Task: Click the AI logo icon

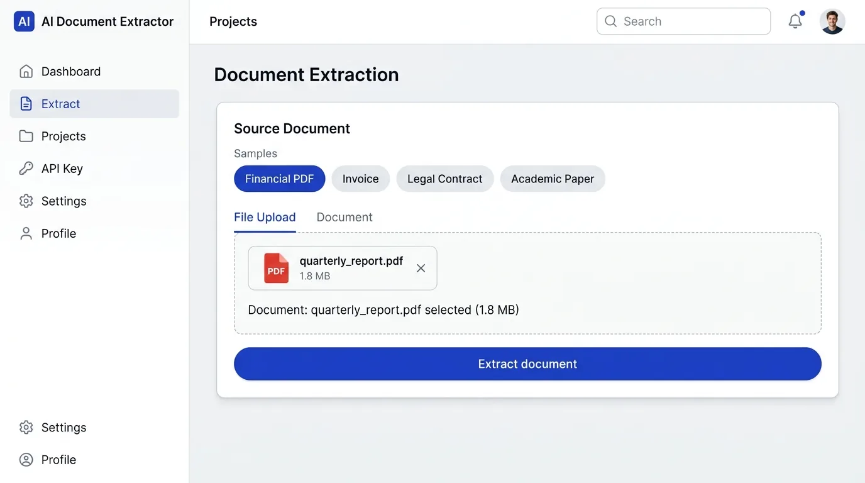Action: coord(24,21)
